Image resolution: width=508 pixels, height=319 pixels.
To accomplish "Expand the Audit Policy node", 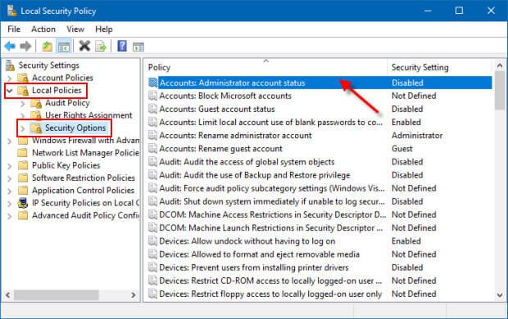I will (23, 104).
